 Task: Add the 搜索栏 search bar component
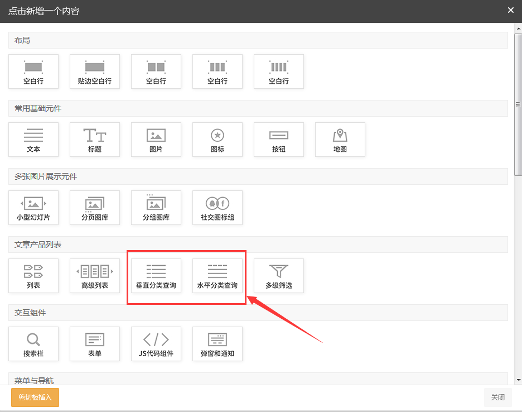(33, 344)
